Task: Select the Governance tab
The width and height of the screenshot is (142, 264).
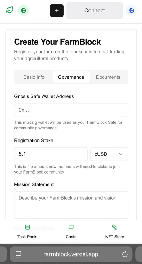Action: coord(71,77)
